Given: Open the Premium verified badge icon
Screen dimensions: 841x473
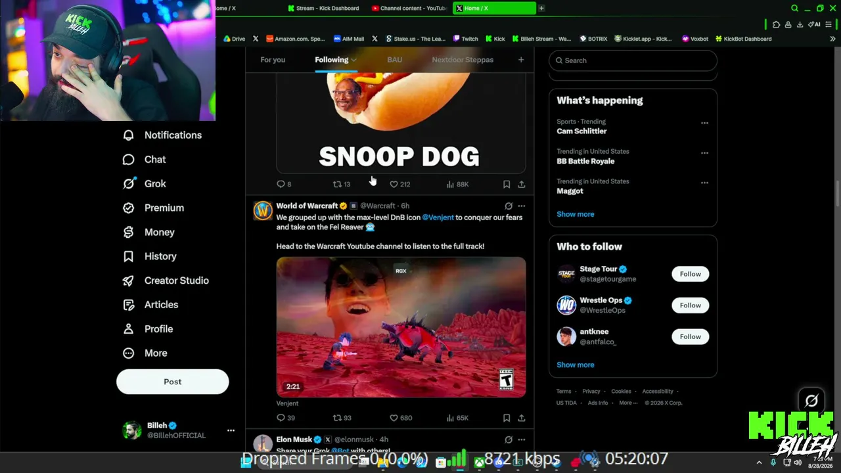Looking at the screenshot, I should tap(129, 208).
